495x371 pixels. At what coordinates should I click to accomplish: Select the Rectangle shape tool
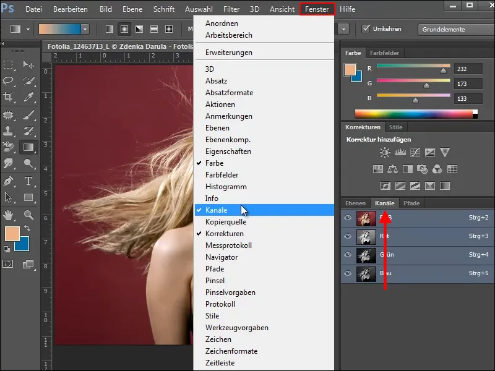pyautogui.click(x=28, y=197)
